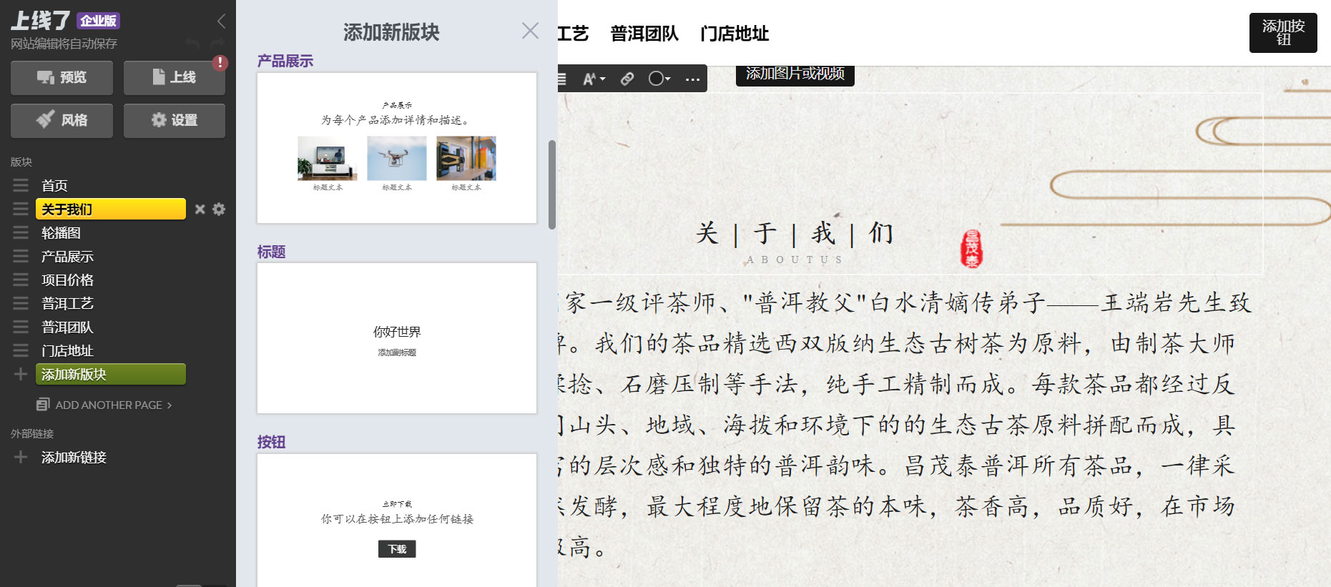Open the 预览 preview button
Image resolution: width=1331 pixels, height=587 pixels.
coord(62,77)
